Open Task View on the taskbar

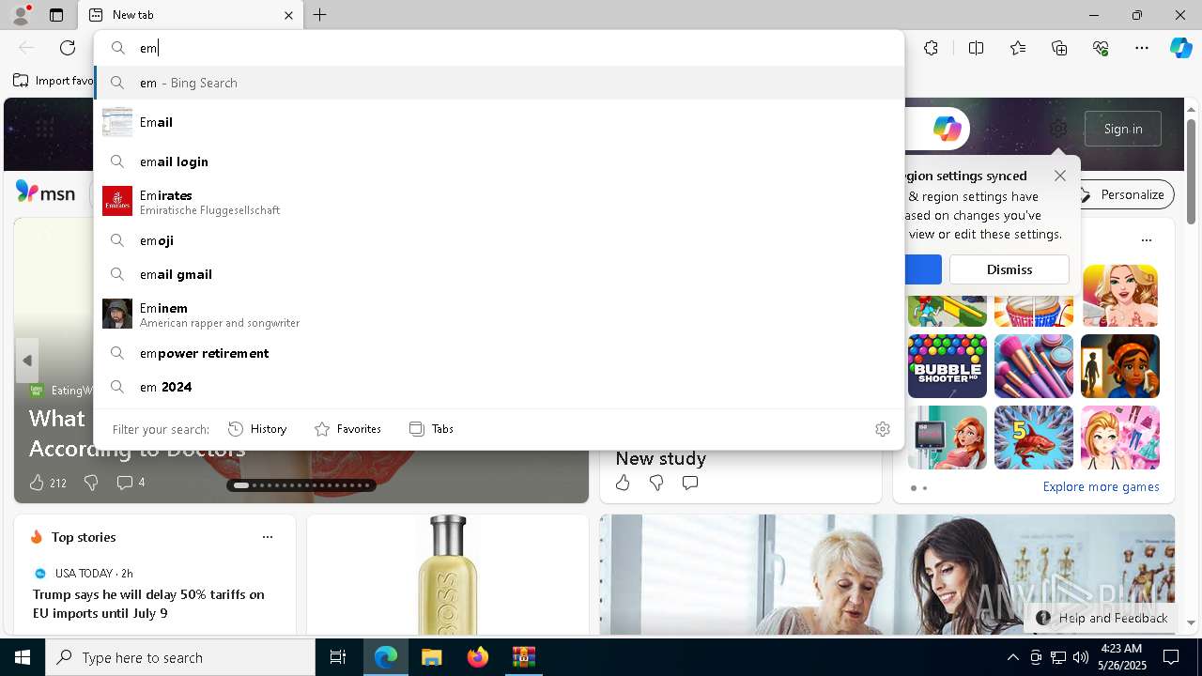click(x=338, y=657)
